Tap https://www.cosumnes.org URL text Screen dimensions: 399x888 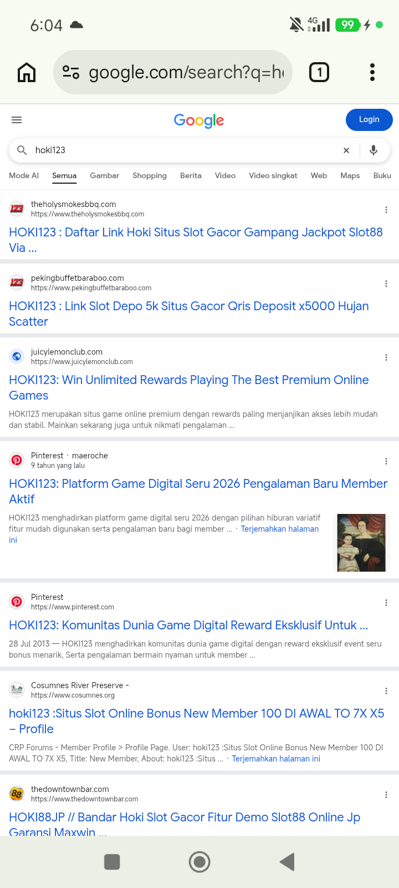click(73, 695)
